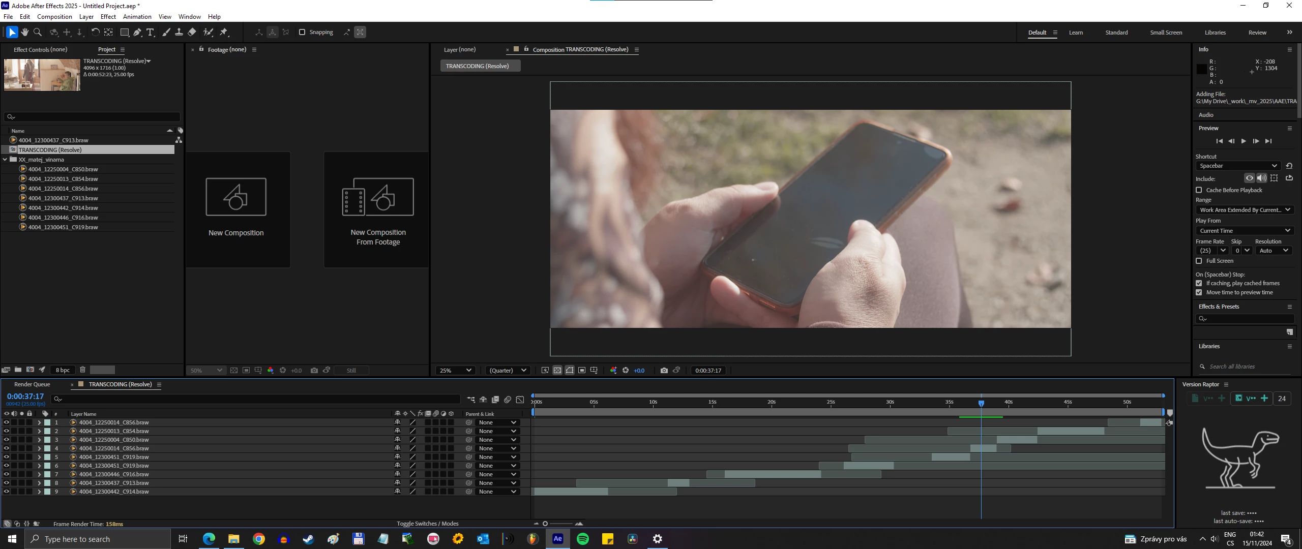
Task: Open the 25% magnification dropdown
Action: pyautogui.click(x=456, y=371)
